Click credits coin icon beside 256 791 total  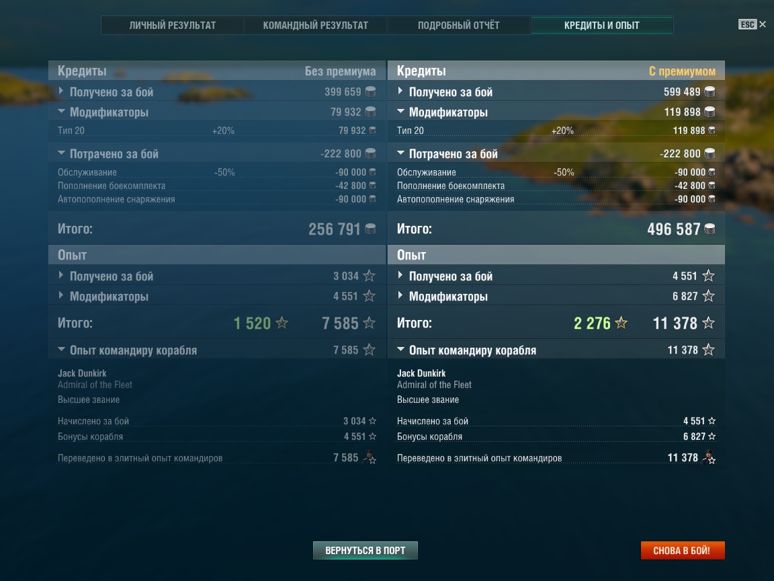(370, 229)
